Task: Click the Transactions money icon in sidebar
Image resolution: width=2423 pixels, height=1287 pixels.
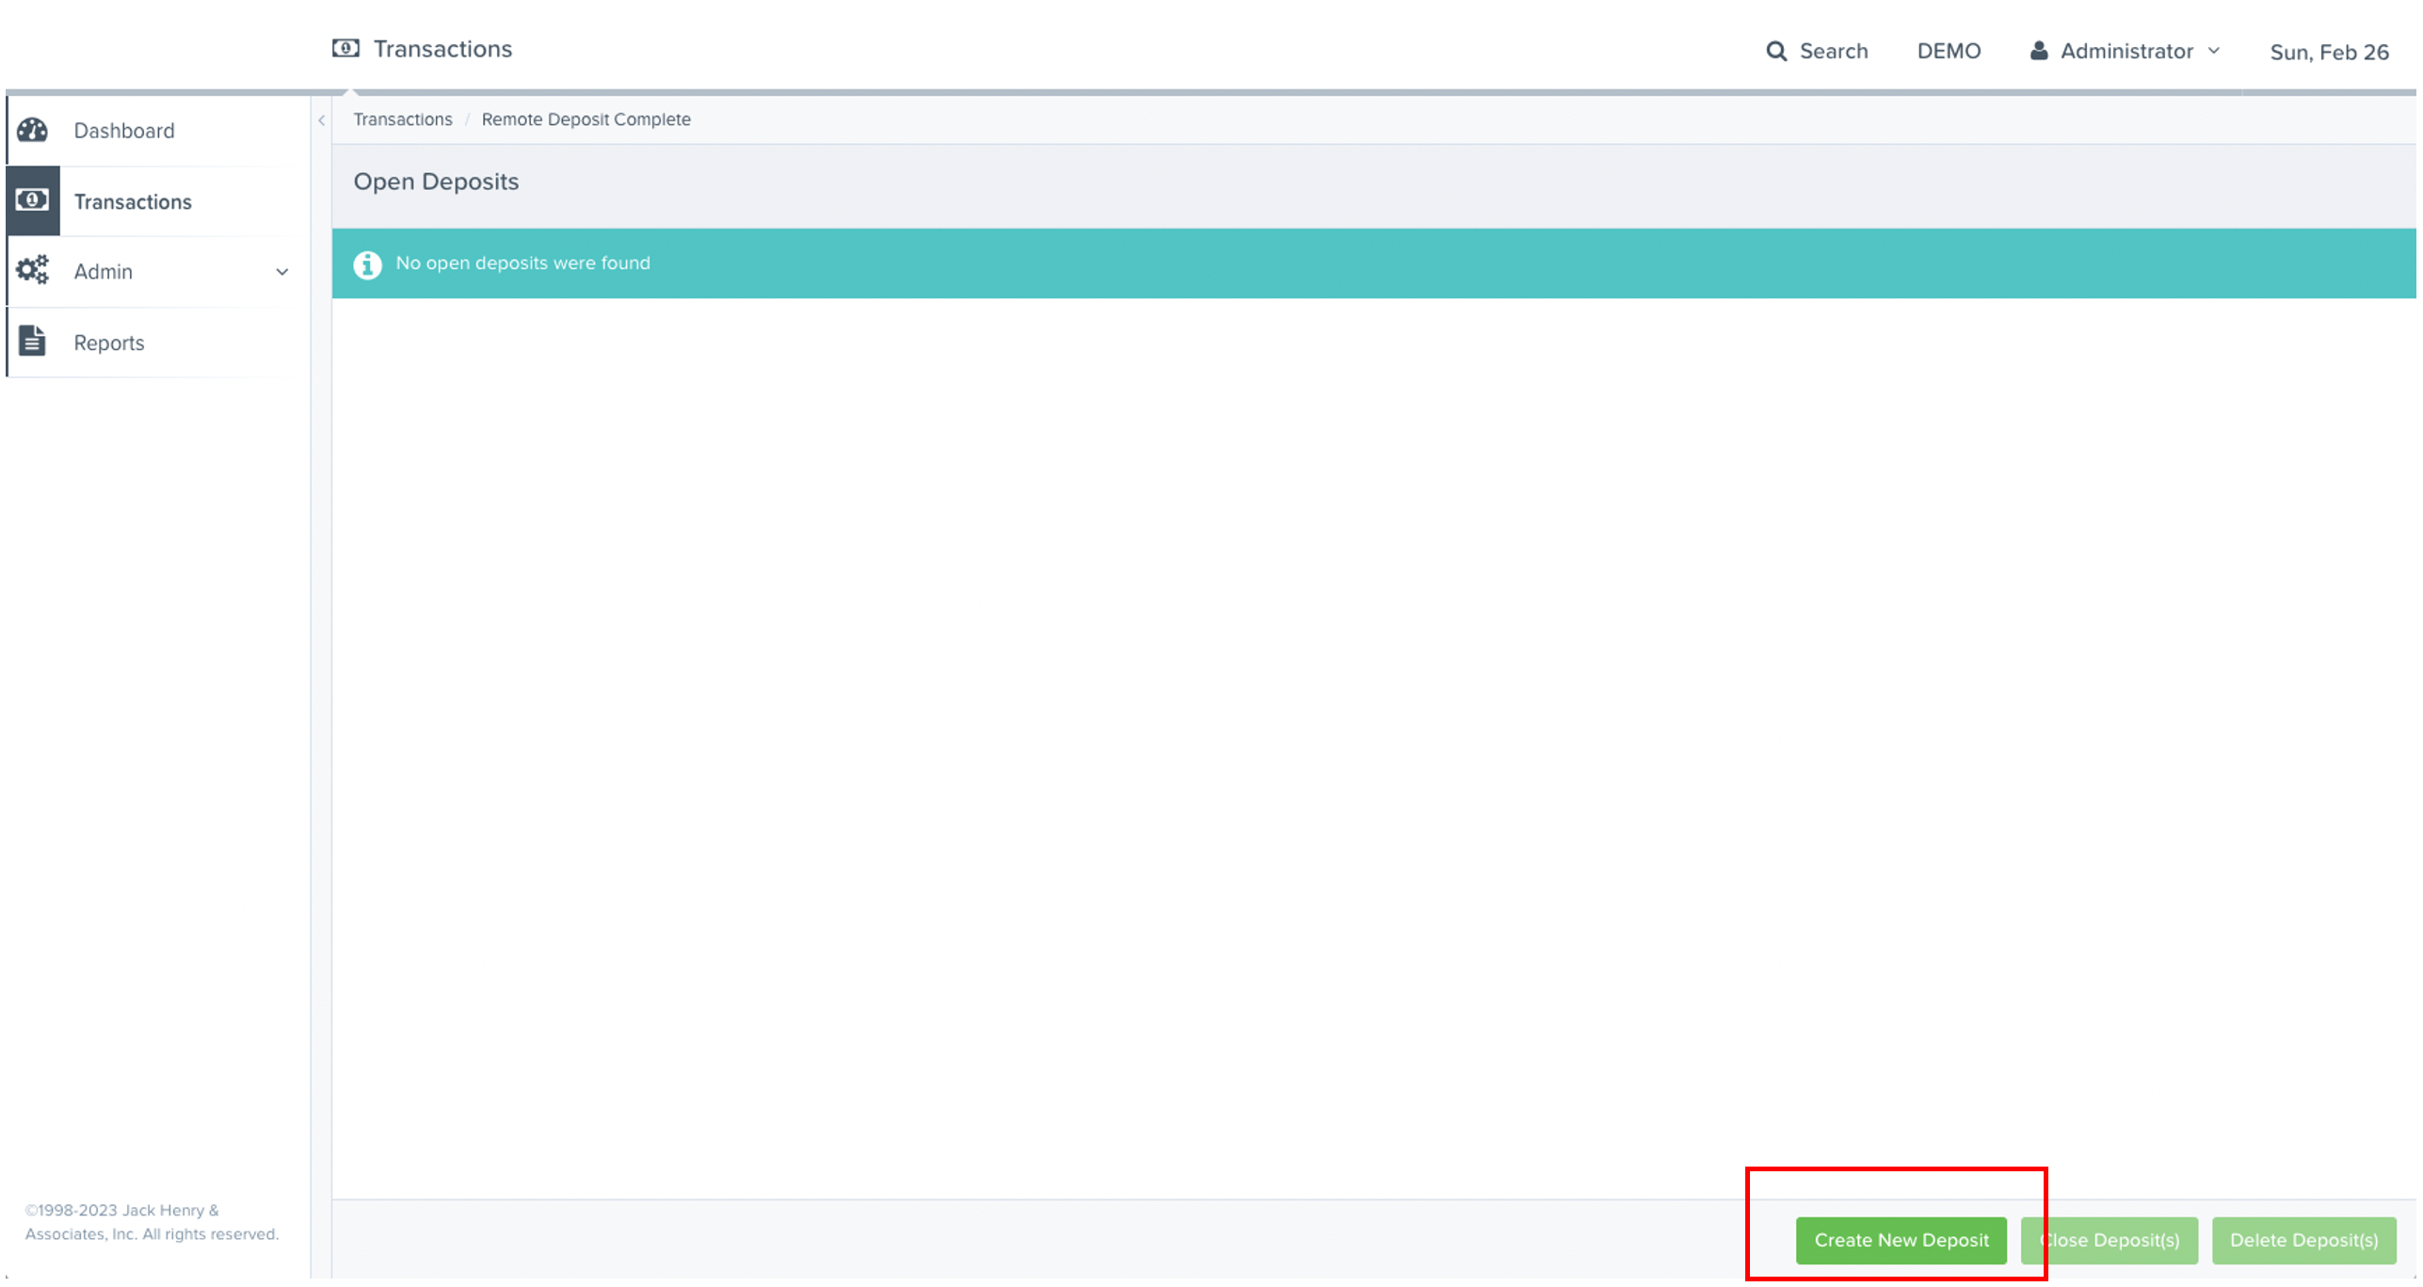Action: pos(33,200)
